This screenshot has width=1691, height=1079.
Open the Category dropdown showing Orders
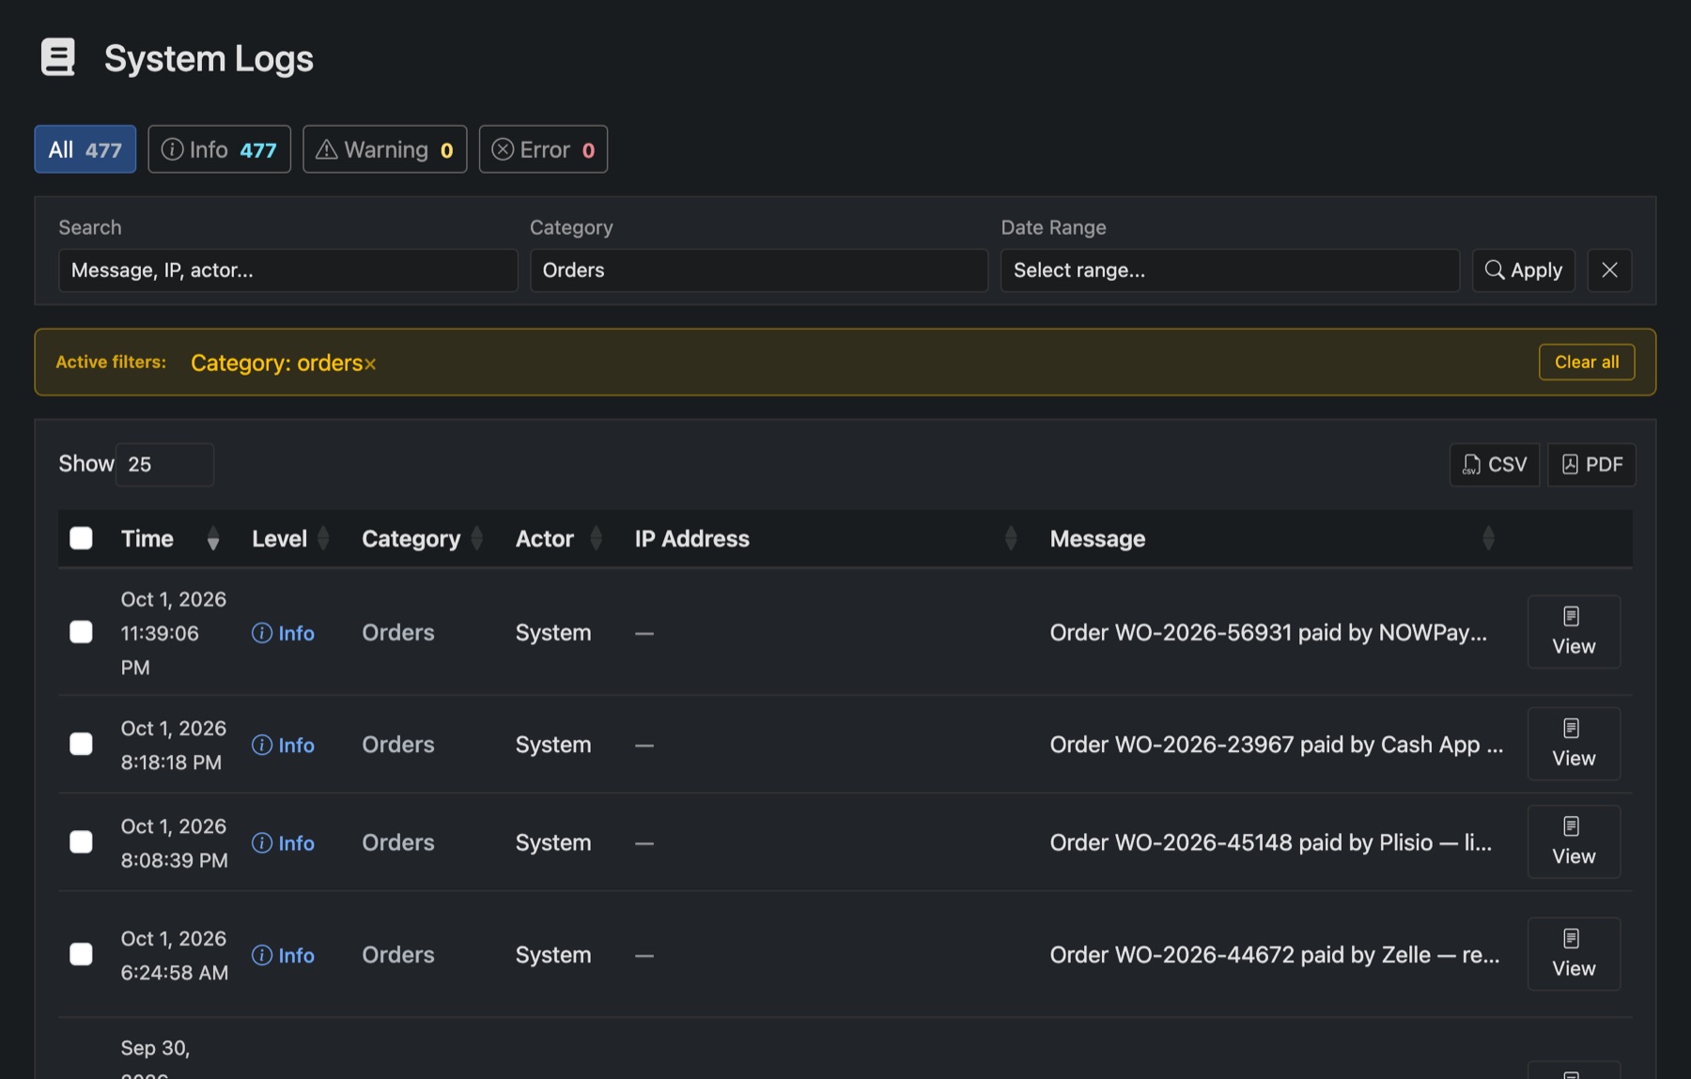(x=759, y=270)
